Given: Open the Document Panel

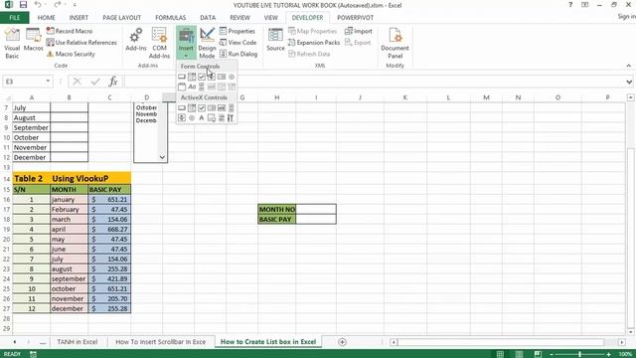Looking at the screenshot, I should (x=396, y=44).
